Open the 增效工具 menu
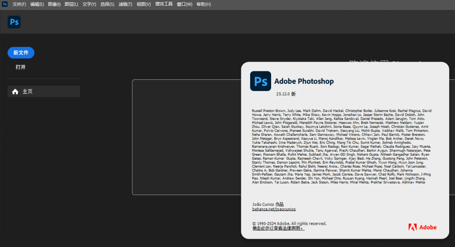Viewport: 455px width, 247px height. [164, 4]
